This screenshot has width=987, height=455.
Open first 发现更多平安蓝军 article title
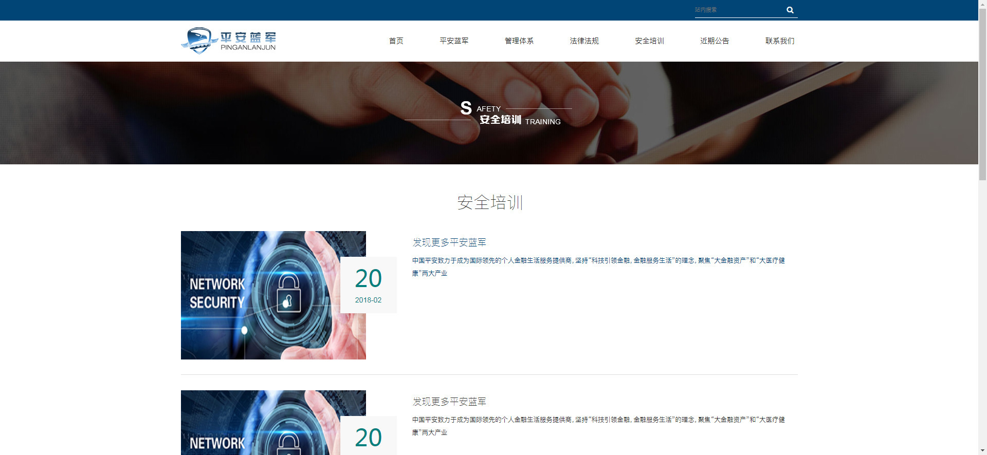[x=449, y=242]
